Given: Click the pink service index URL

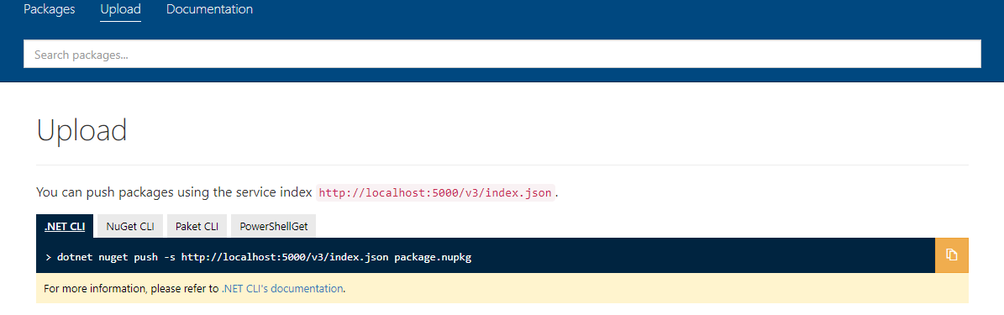Looking at the screenshot, I should (x=435, y=192).
